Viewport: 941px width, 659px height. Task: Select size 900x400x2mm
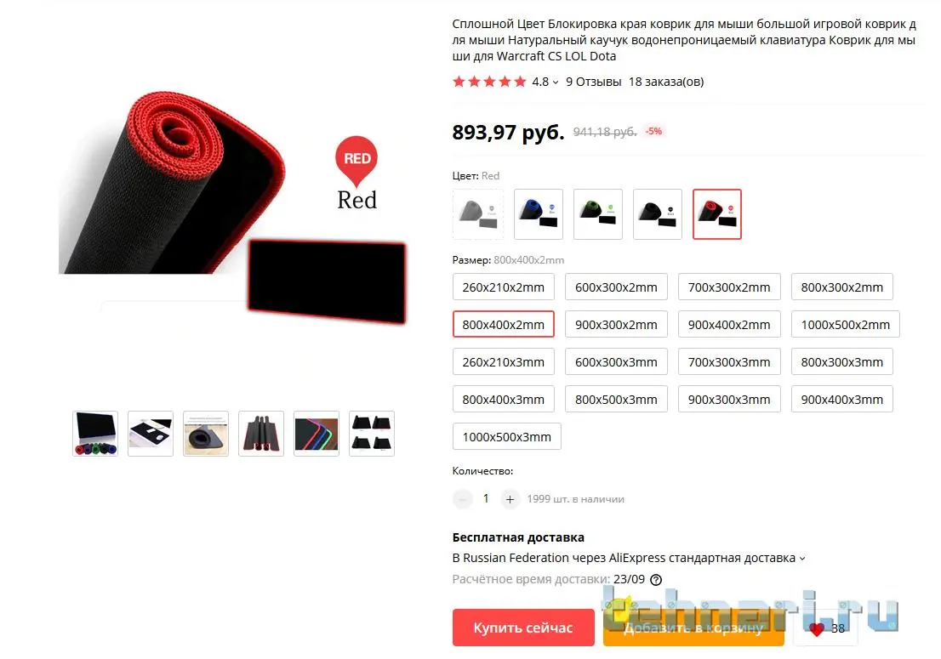click(729, 325)
